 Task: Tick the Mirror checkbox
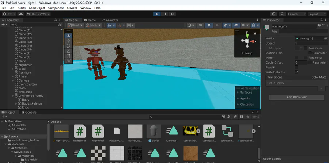coord(296,58)
